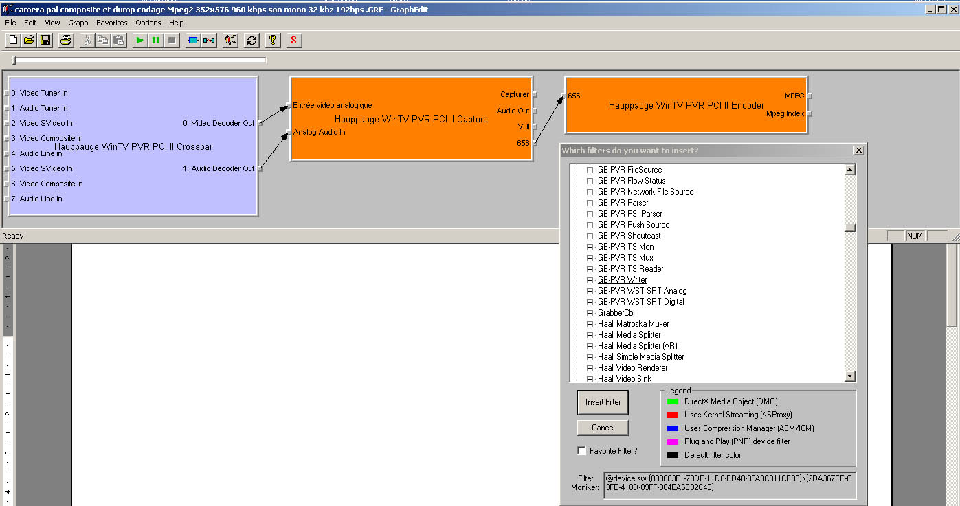Create a new graph with the New icon

[x=13, y=41]
